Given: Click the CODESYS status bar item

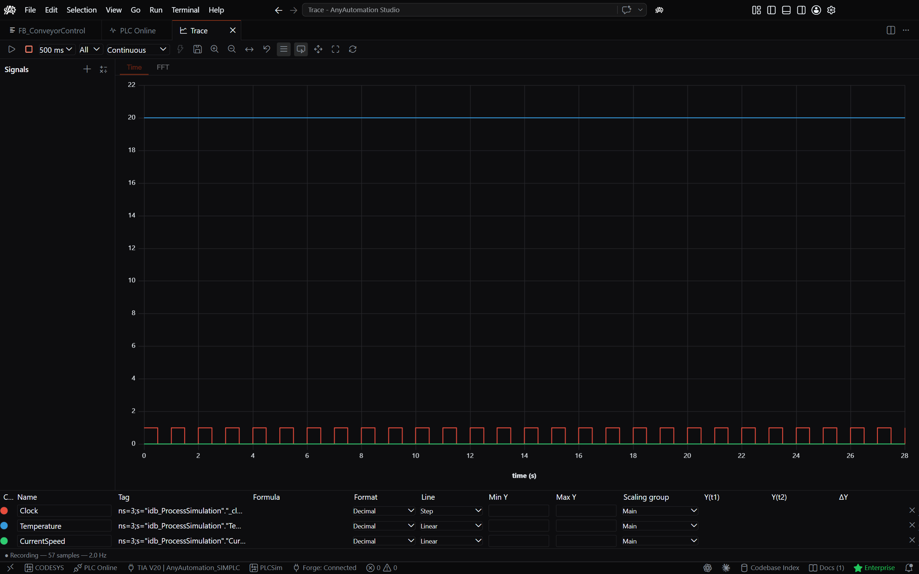Looking at the screenshot, I should 45,568.
